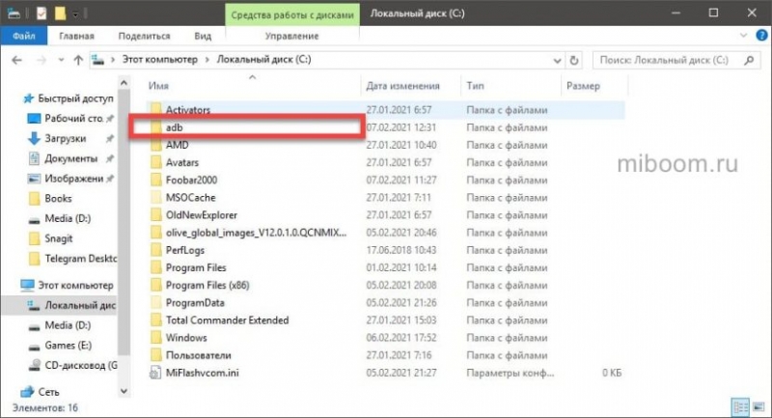Expand the address bar history dropdown
The image size is (772, 418).
[557, 61]
